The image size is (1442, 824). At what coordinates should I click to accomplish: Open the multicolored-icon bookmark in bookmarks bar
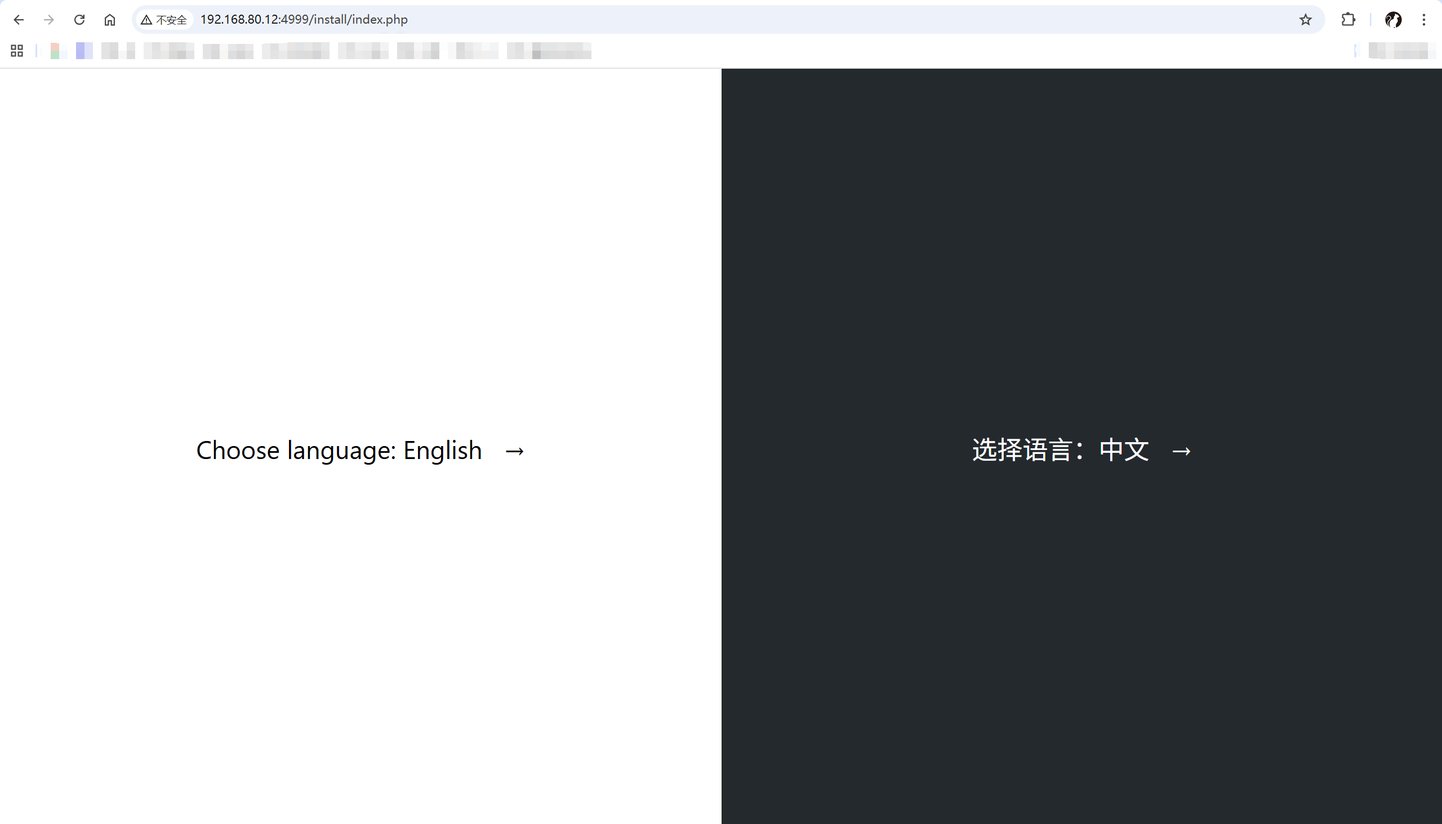click(55, 51)
